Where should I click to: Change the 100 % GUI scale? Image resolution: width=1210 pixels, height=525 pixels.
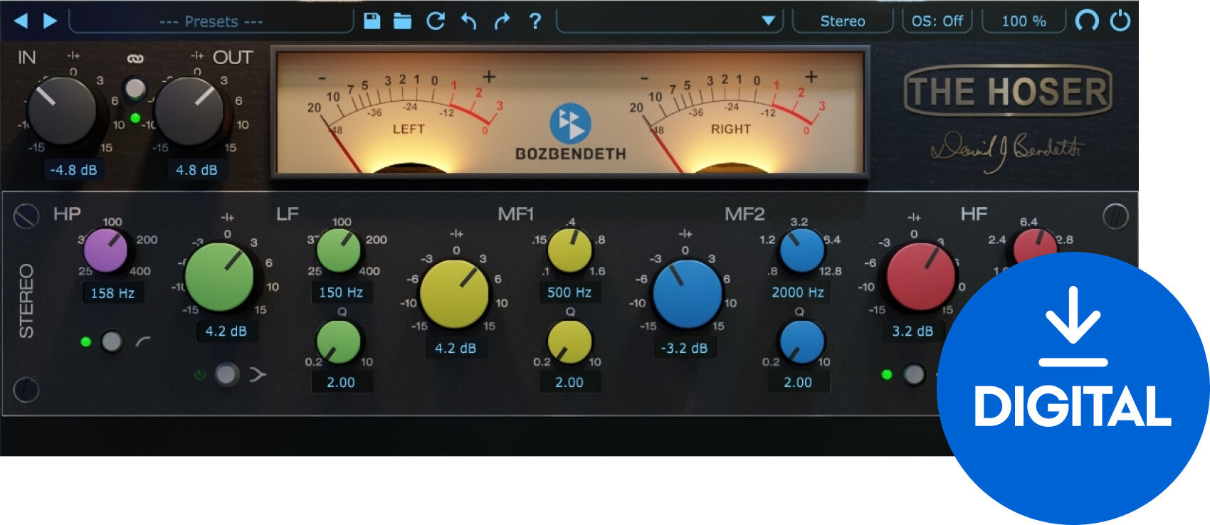click(x=1024, y=21)
